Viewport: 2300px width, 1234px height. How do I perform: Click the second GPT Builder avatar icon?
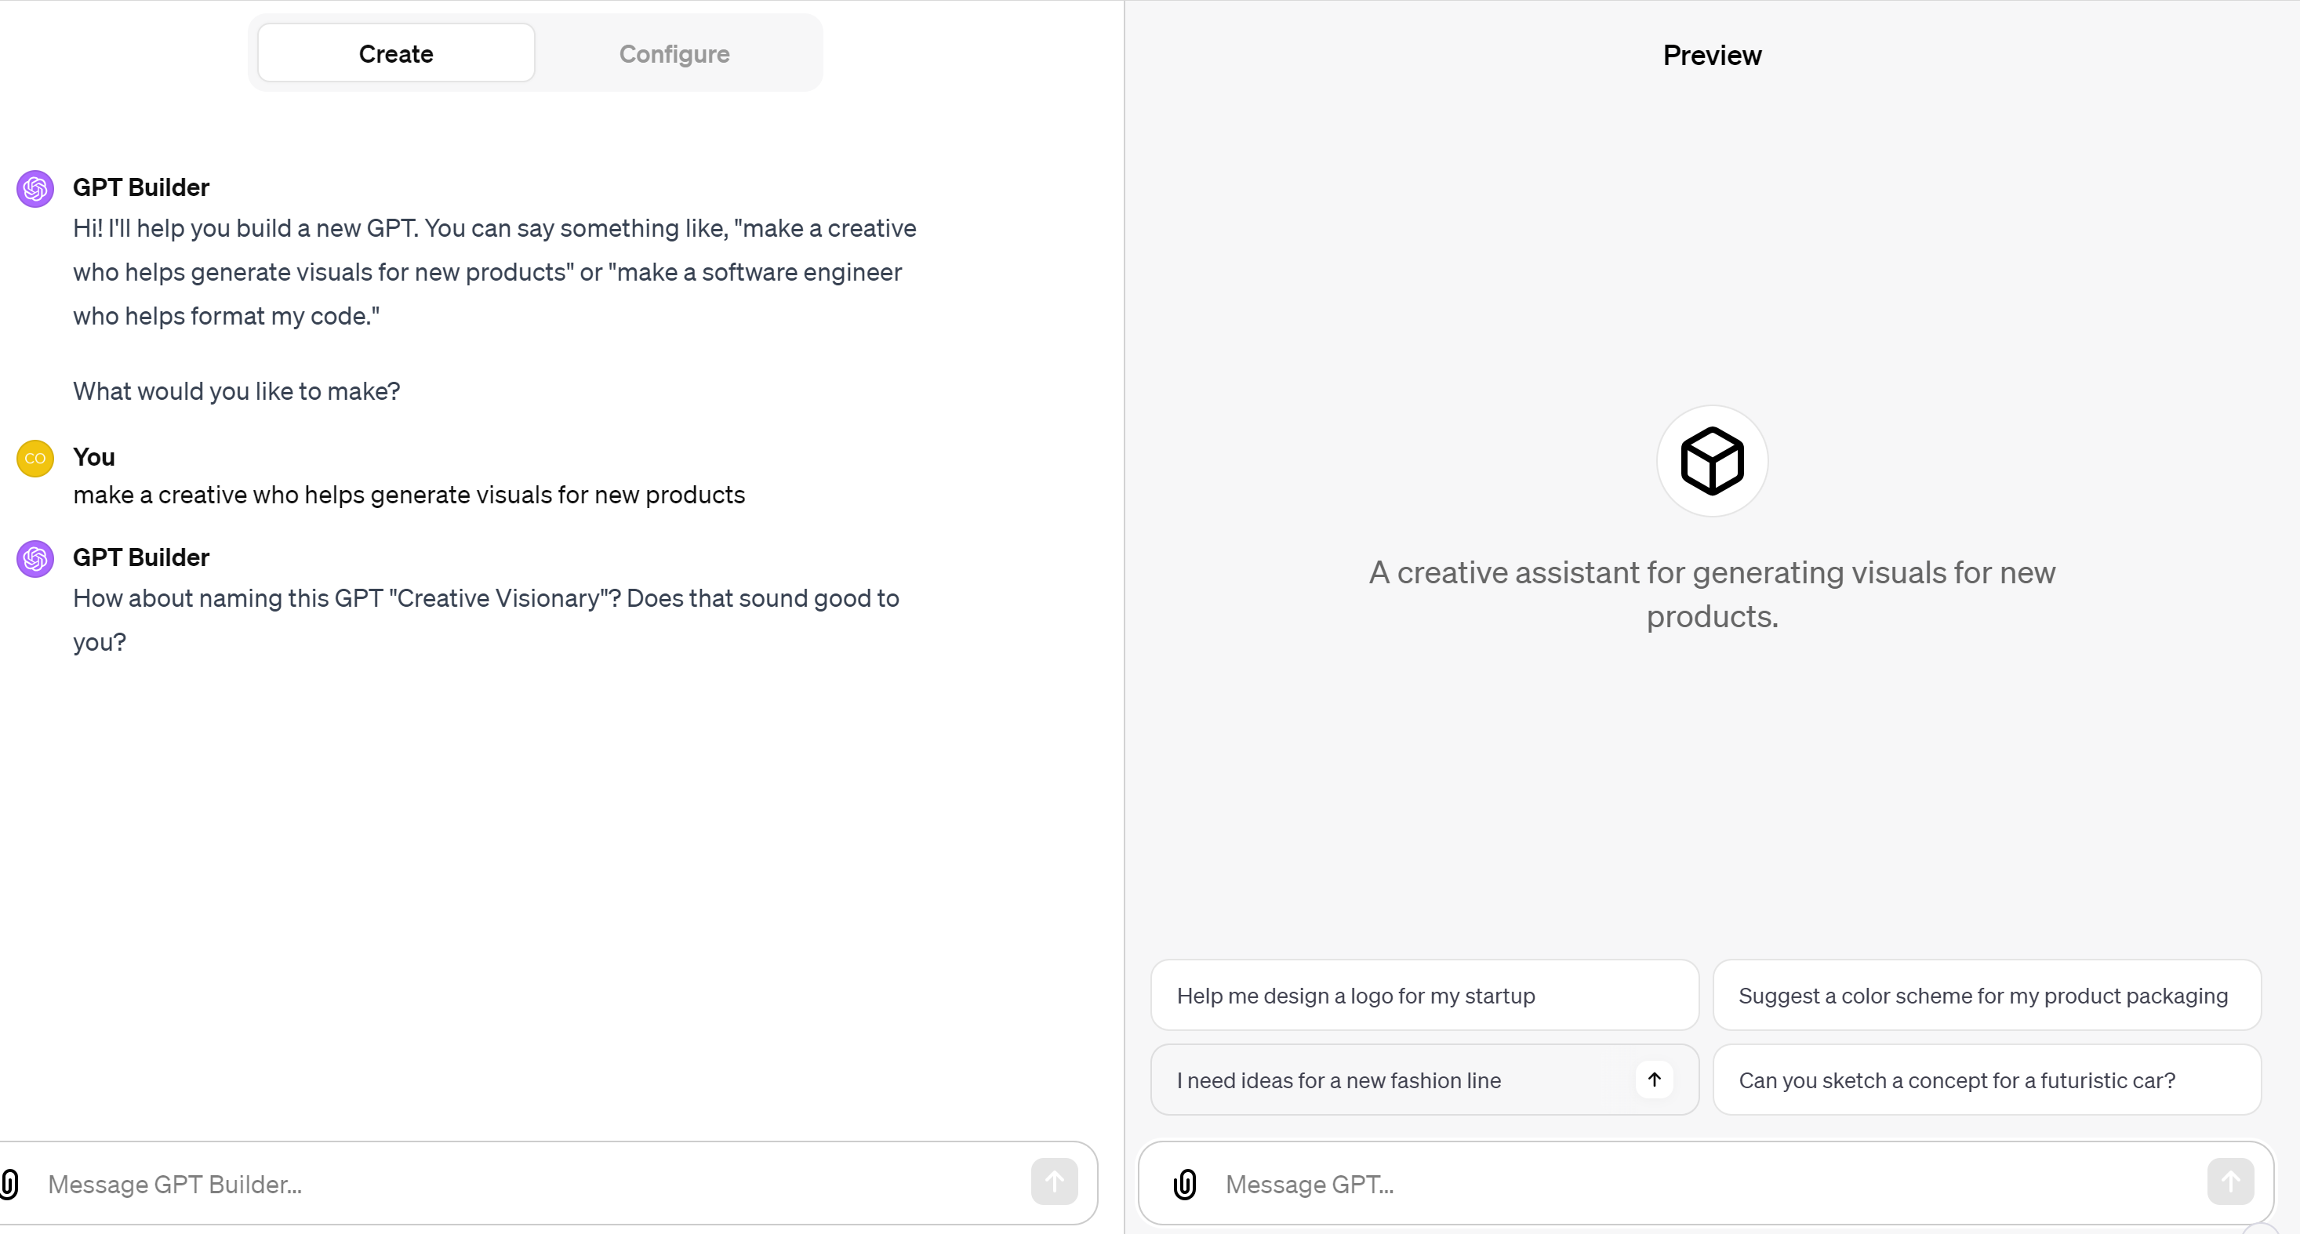(36, 559)
